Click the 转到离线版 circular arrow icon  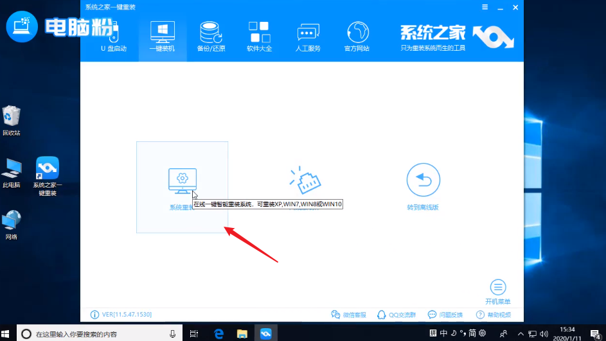click(423, 180)
